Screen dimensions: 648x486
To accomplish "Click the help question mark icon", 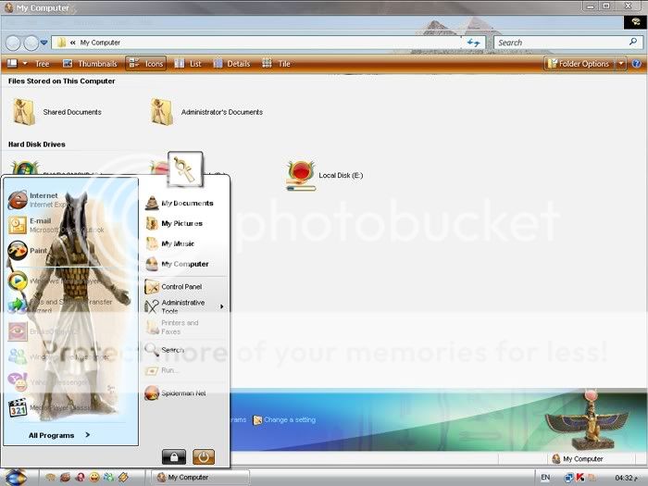I will tap(637, 64).
